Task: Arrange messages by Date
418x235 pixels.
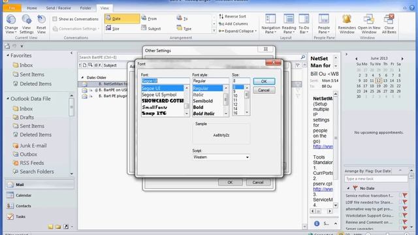Action: coord(122,19)
